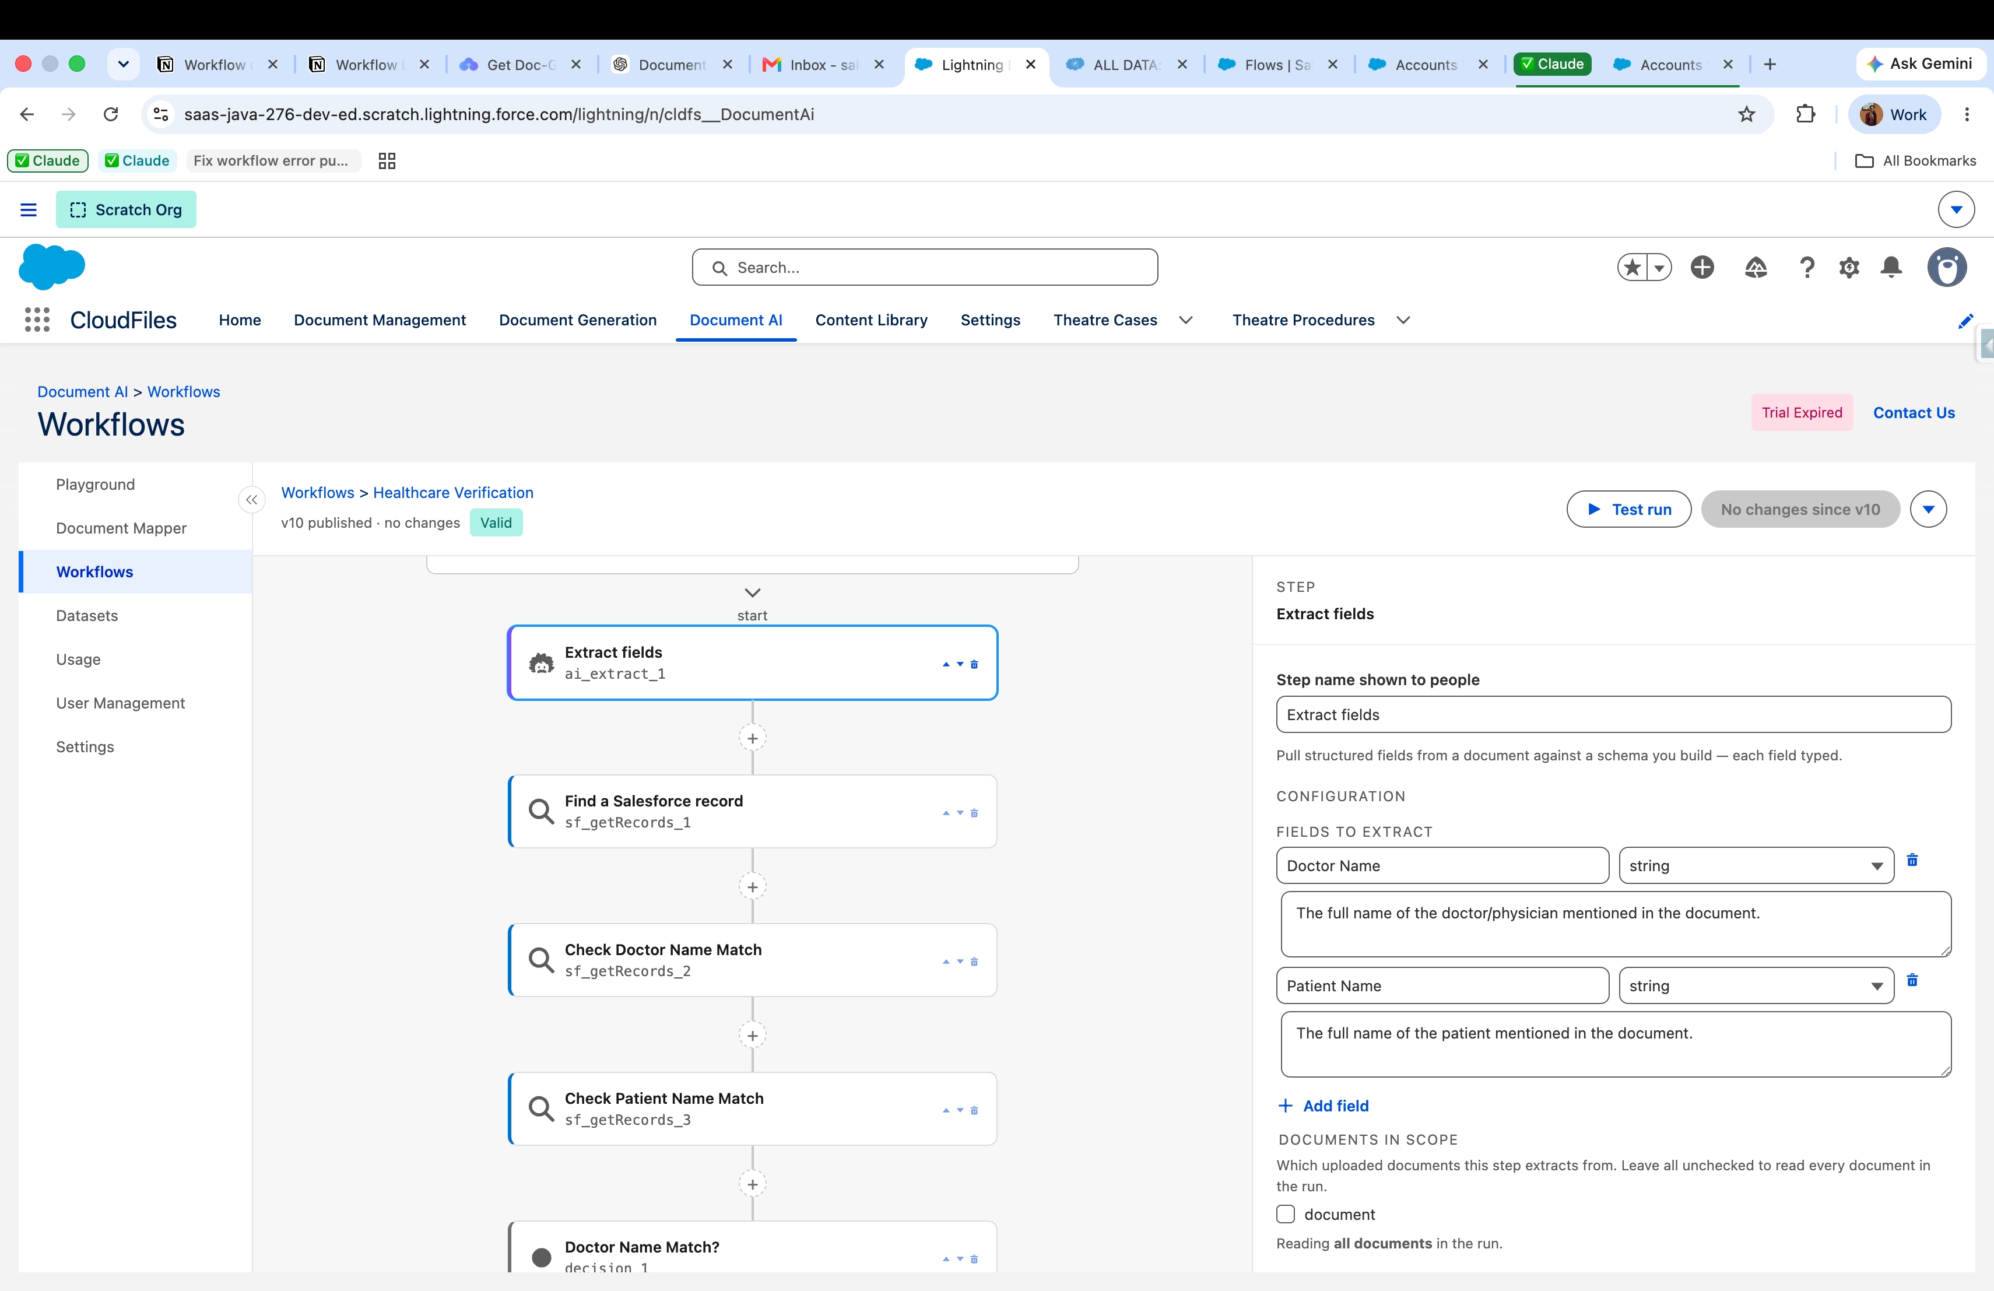This screenshot has height=1291, width=1994.
Task: Open the user profile avatar
Action: coord(1947,267)
